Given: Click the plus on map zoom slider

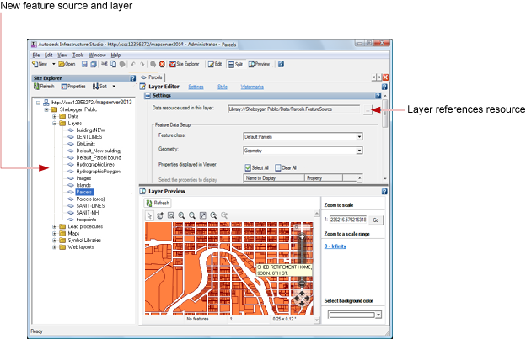Looking at the screenshot, I should click(x=302, y=237).
